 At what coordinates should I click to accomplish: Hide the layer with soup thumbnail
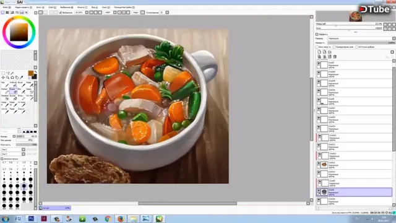[x=319, y=164]
